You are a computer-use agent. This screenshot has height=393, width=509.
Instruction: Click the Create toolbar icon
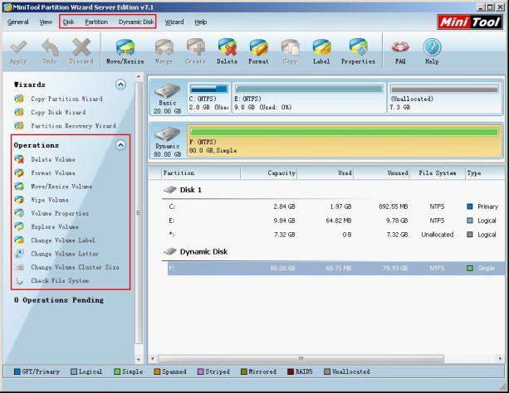pos(195,52)
